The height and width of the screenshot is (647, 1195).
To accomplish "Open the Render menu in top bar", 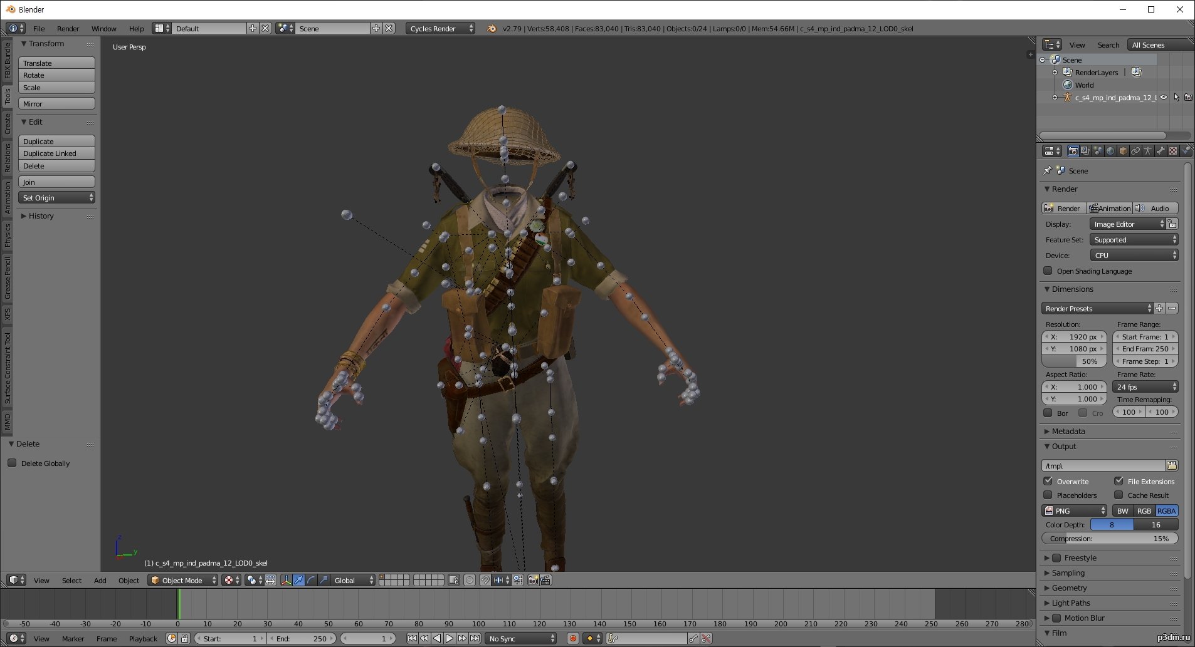I will pyautogui.click(x=68, y=28).
